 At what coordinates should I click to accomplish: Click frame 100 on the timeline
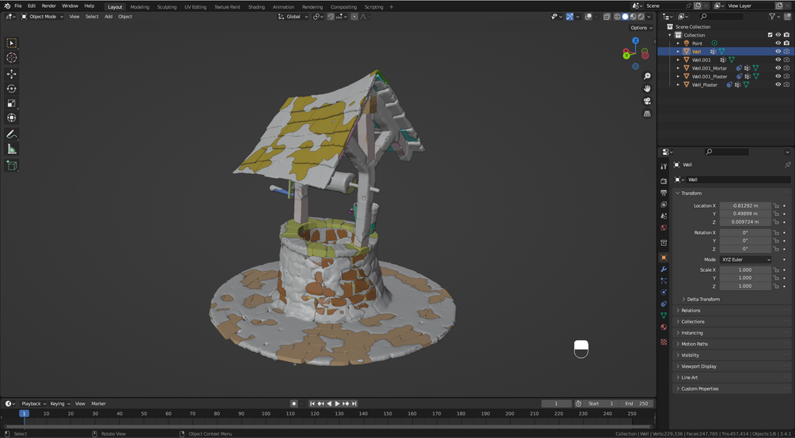click(x=266, y=413)
